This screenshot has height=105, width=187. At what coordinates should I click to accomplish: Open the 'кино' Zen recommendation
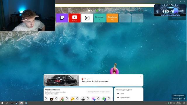point(122,94)
